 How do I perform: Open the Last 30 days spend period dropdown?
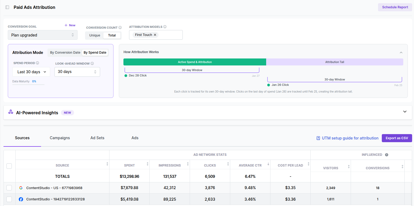pyautogui.click(x=31, y=72)
